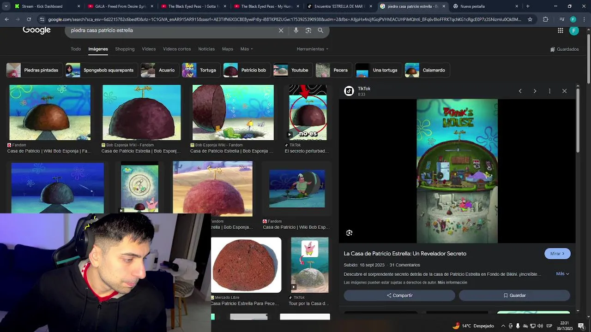Open the Chrome three-dot menu
Viewport: 591px width, 332px height.
coord(585,19)
